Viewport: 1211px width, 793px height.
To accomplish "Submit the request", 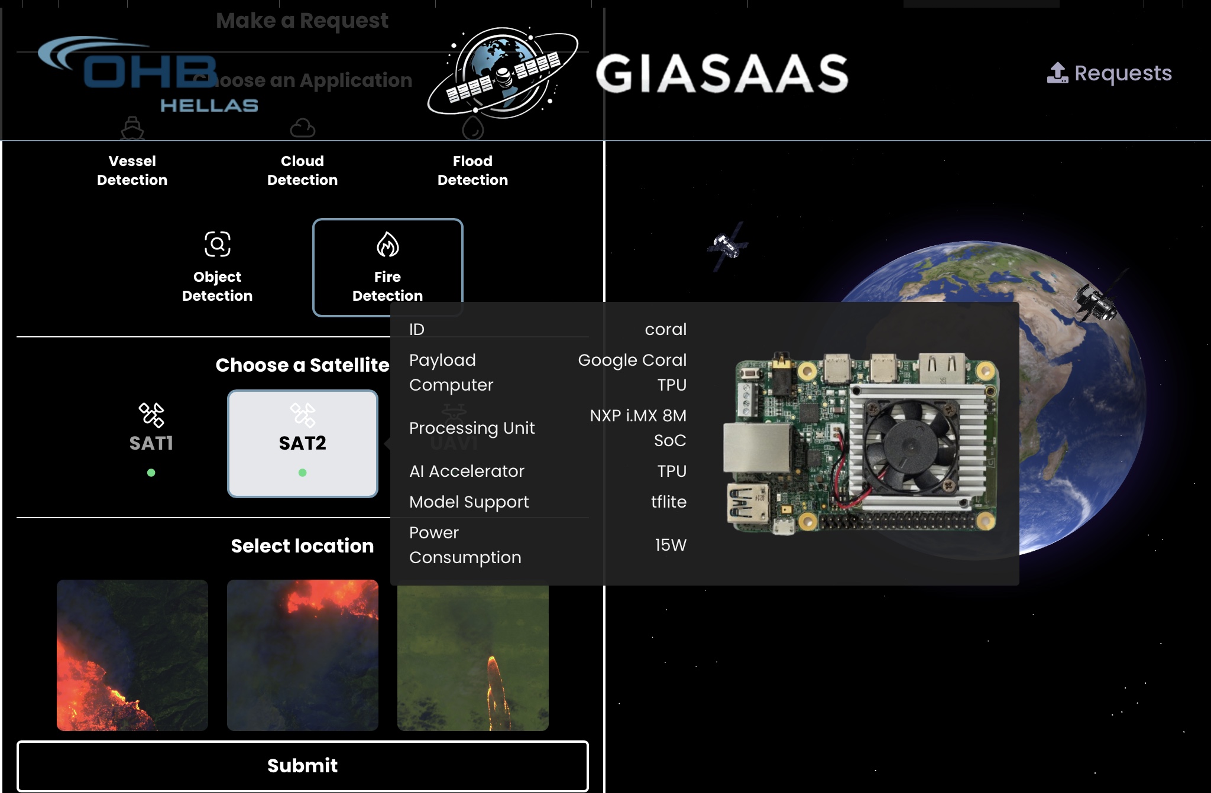I will (x=302, y=766).
